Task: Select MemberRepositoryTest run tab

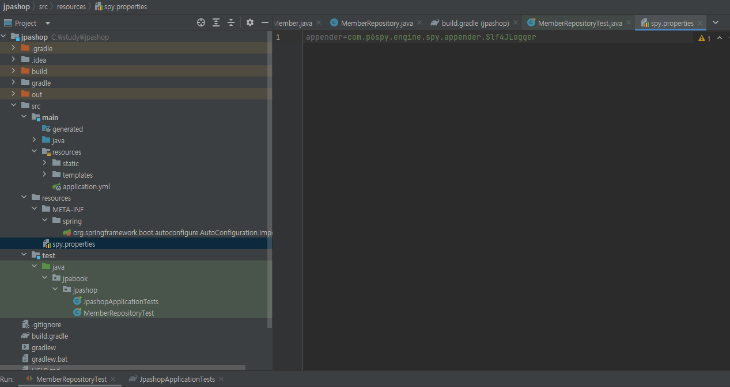Action: (x=71, y=379)
